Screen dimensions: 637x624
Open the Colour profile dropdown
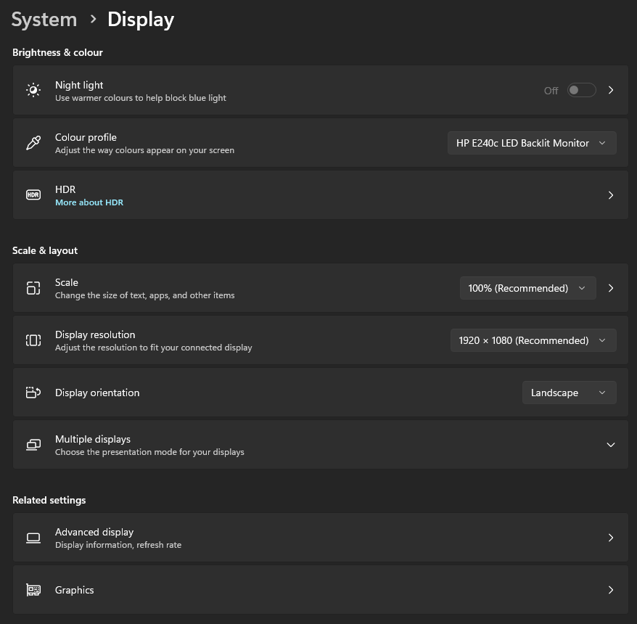point(532,143)
